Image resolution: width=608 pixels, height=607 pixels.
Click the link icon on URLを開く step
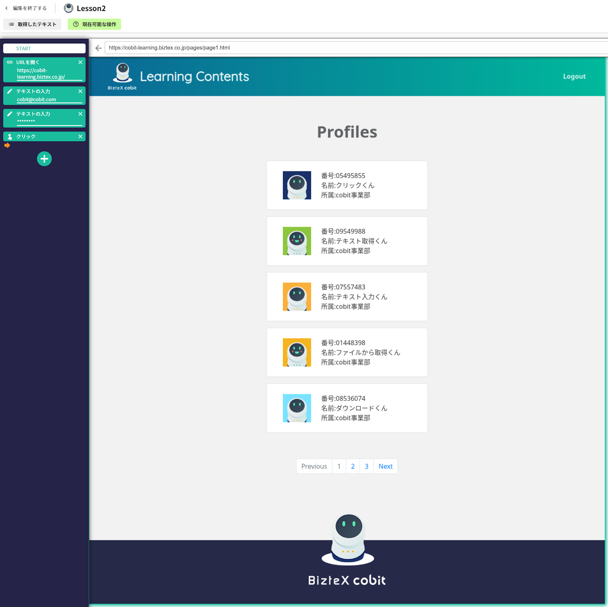point(10,62)
